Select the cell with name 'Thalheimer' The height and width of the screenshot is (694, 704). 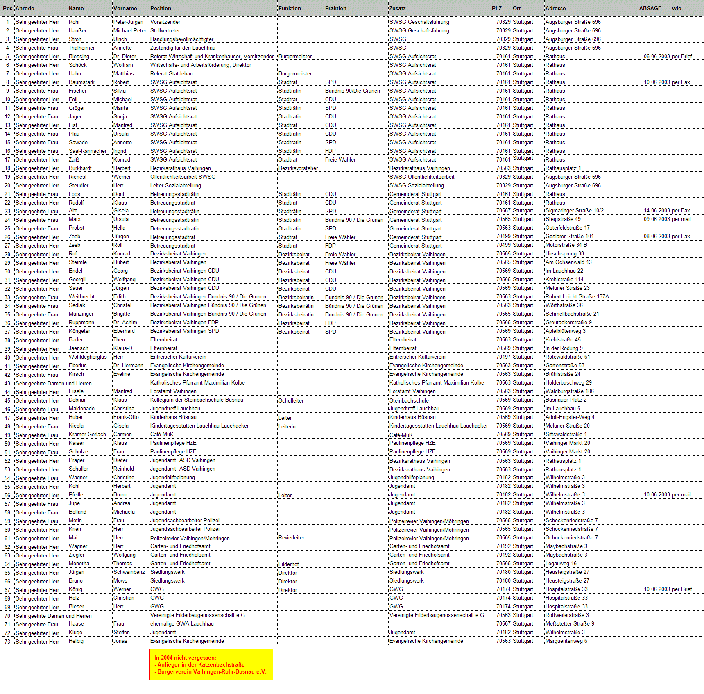pos(81,48)
